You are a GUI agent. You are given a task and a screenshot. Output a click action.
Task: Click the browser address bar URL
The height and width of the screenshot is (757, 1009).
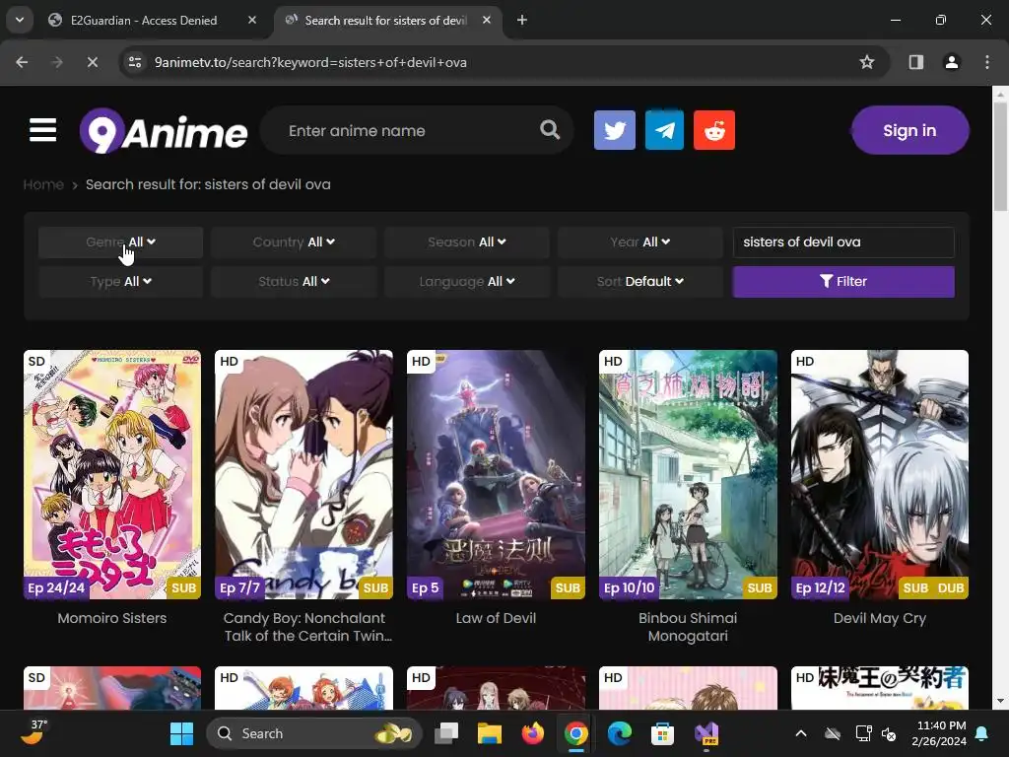tap(310, 62)
